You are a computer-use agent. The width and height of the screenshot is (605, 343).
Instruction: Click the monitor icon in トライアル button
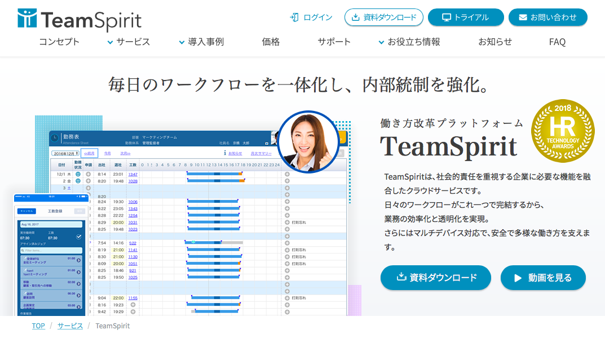pyautogui.click(x=447, y=17)
